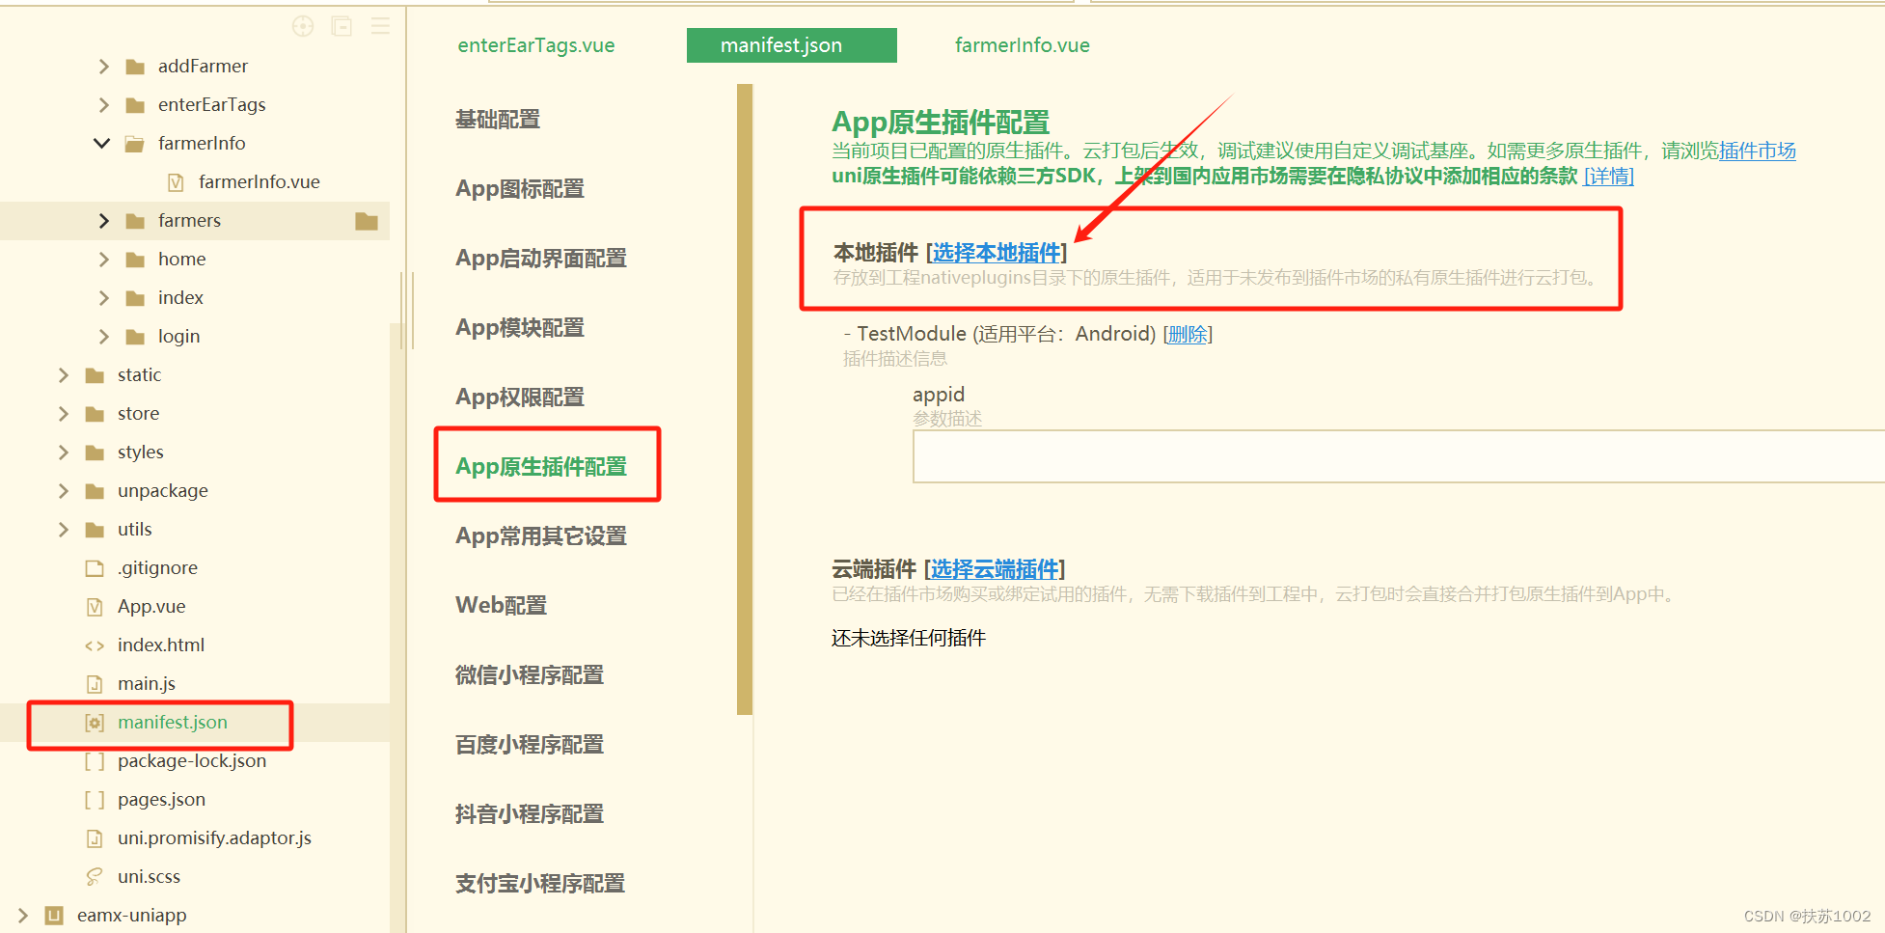The height and width of the screenshot is (933, 1885).
Task: Click the collapse-all icon in explorer header
Action: (x=341, y=26)
